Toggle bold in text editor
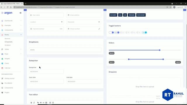 31,103
